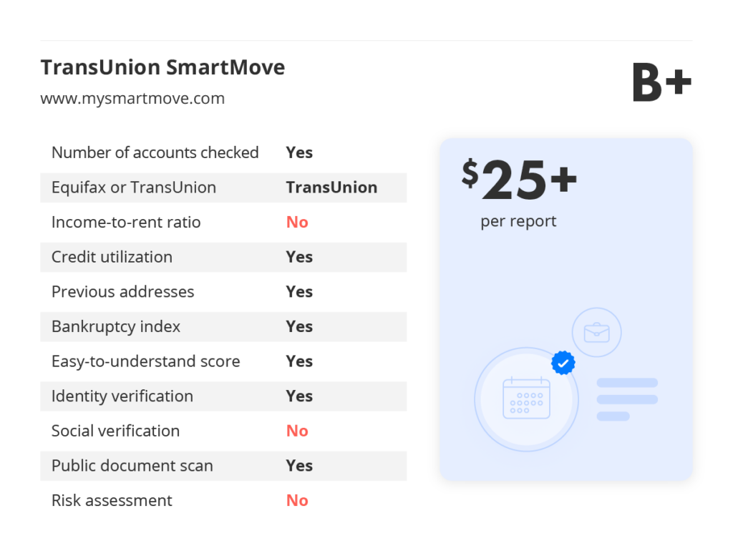This screenshot has width=733, height=556.
Task: Click the Bankruptcy index row
Action: click(x=223, y=326)
